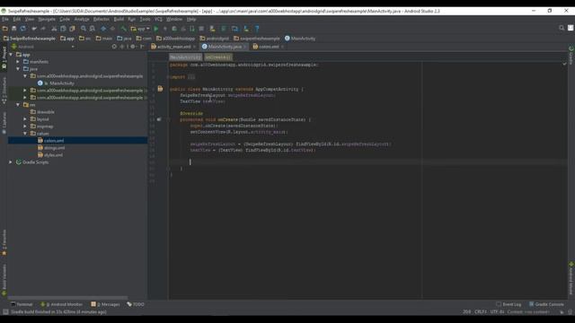The width and height of the screenshot is (575, 323).
Task: Click the Save All toolbar icon
Action: coord(14,29)
